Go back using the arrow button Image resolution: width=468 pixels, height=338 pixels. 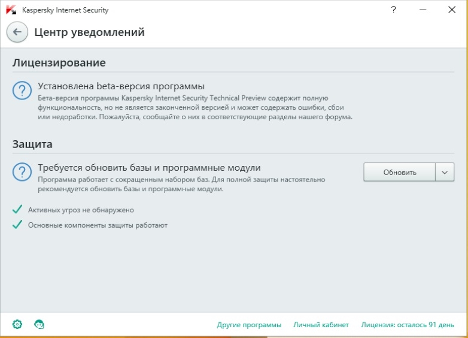click(17, 32)
